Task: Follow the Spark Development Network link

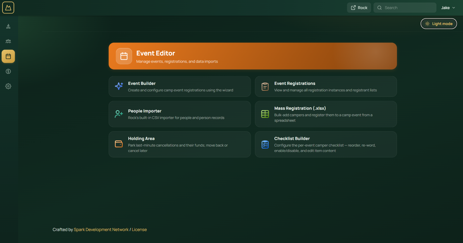Action: [x=101, y=229]
